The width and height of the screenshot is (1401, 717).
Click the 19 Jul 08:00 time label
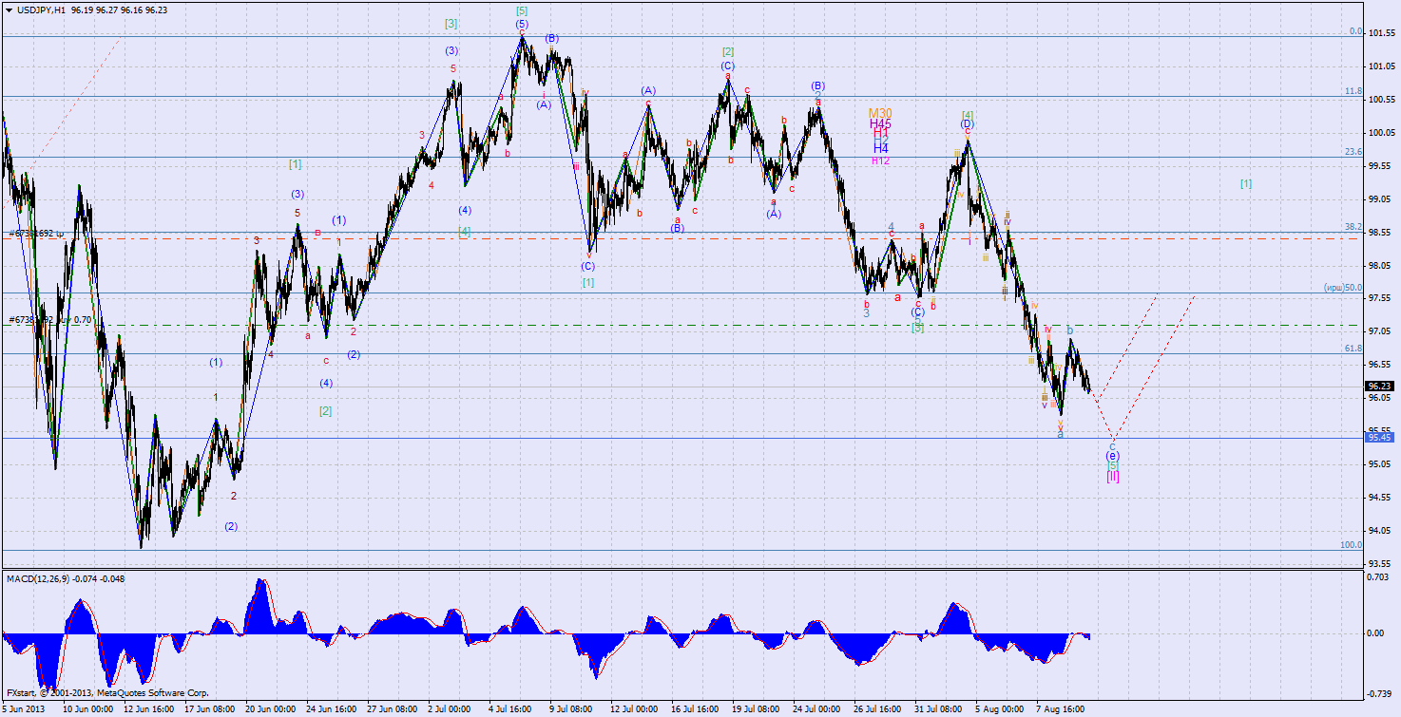[758, 708]
